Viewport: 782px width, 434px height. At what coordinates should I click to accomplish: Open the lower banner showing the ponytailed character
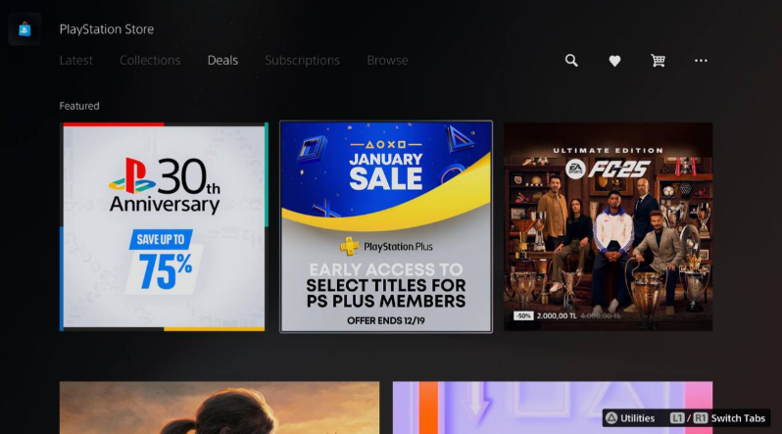pos(220,408)
